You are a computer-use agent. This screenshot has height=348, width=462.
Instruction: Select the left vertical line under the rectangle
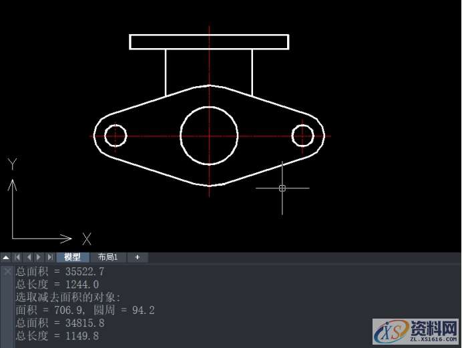point(166,72)
